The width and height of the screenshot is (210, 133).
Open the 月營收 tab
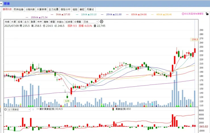coord(91,10)
